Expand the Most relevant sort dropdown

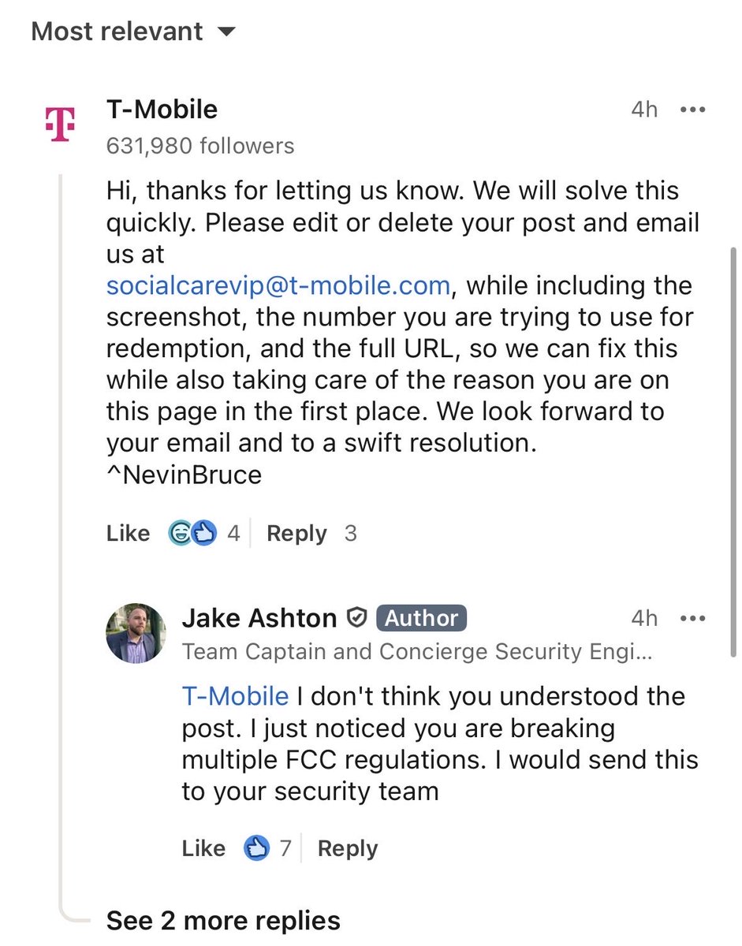coord(133,32)
